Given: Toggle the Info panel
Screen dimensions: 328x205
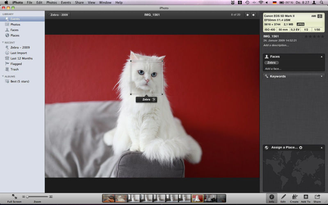Looking at the screenshot, I should click(x=271, y=197).
